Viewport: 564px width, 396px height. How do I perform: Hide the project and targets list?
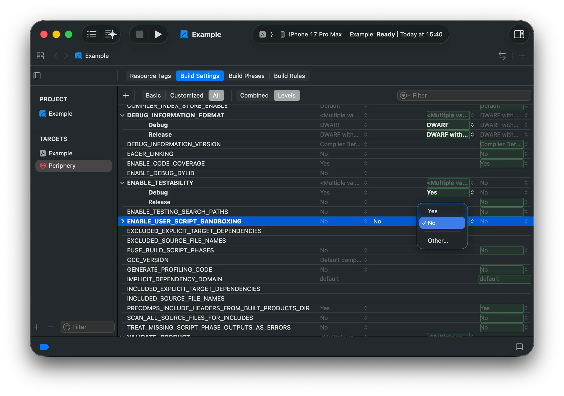37,76
